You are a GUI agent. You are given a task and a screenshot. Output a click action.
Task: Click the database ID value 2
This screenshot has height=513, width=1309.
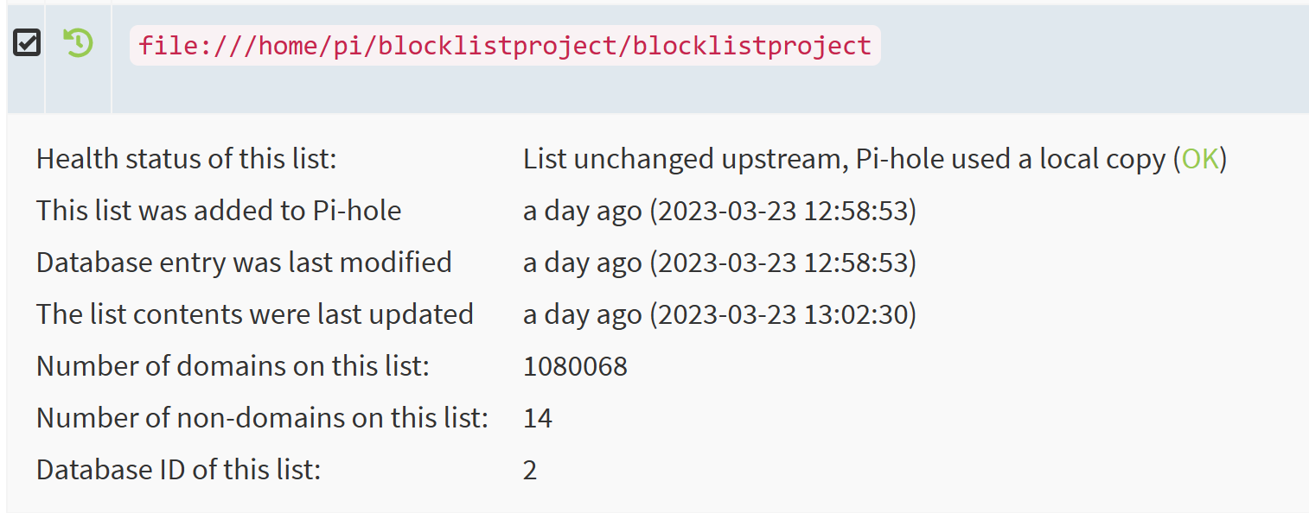(530, 470)
